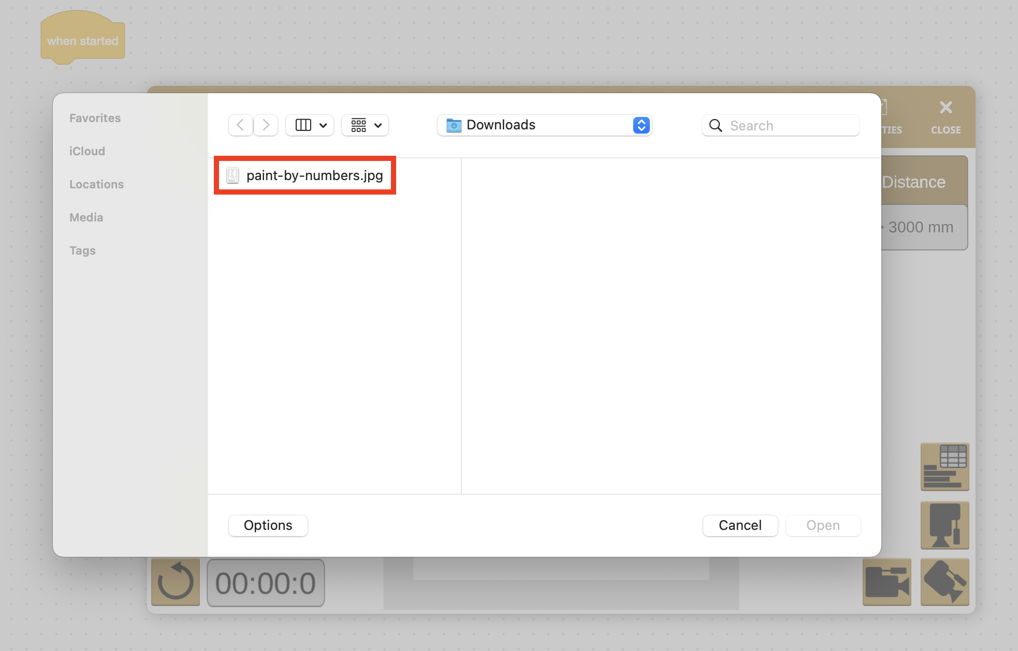Select Media in the sidebar

click(86, 217)
